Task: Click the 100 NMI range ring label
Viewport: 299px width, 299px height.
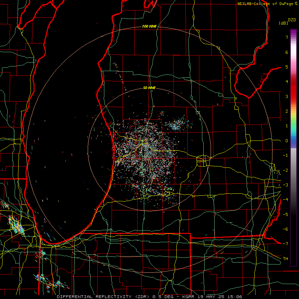Action: click(x=149, y=26)
